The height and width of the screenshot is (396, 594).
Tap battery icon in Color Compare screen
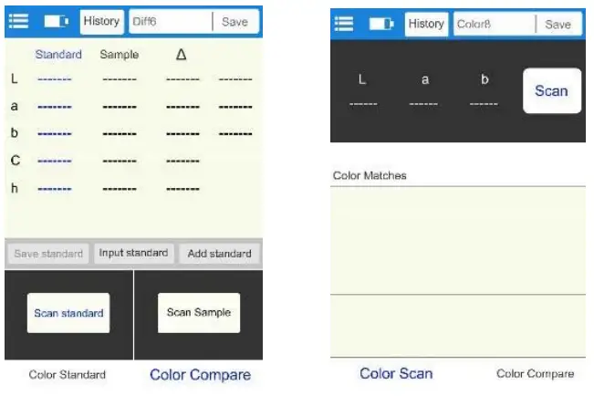(x=56, y=21)
